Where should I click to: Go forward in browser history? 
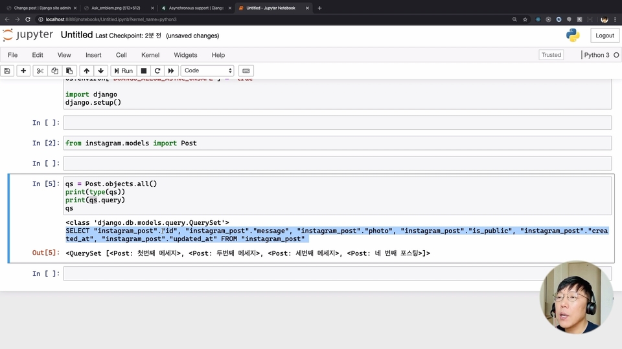17,19
